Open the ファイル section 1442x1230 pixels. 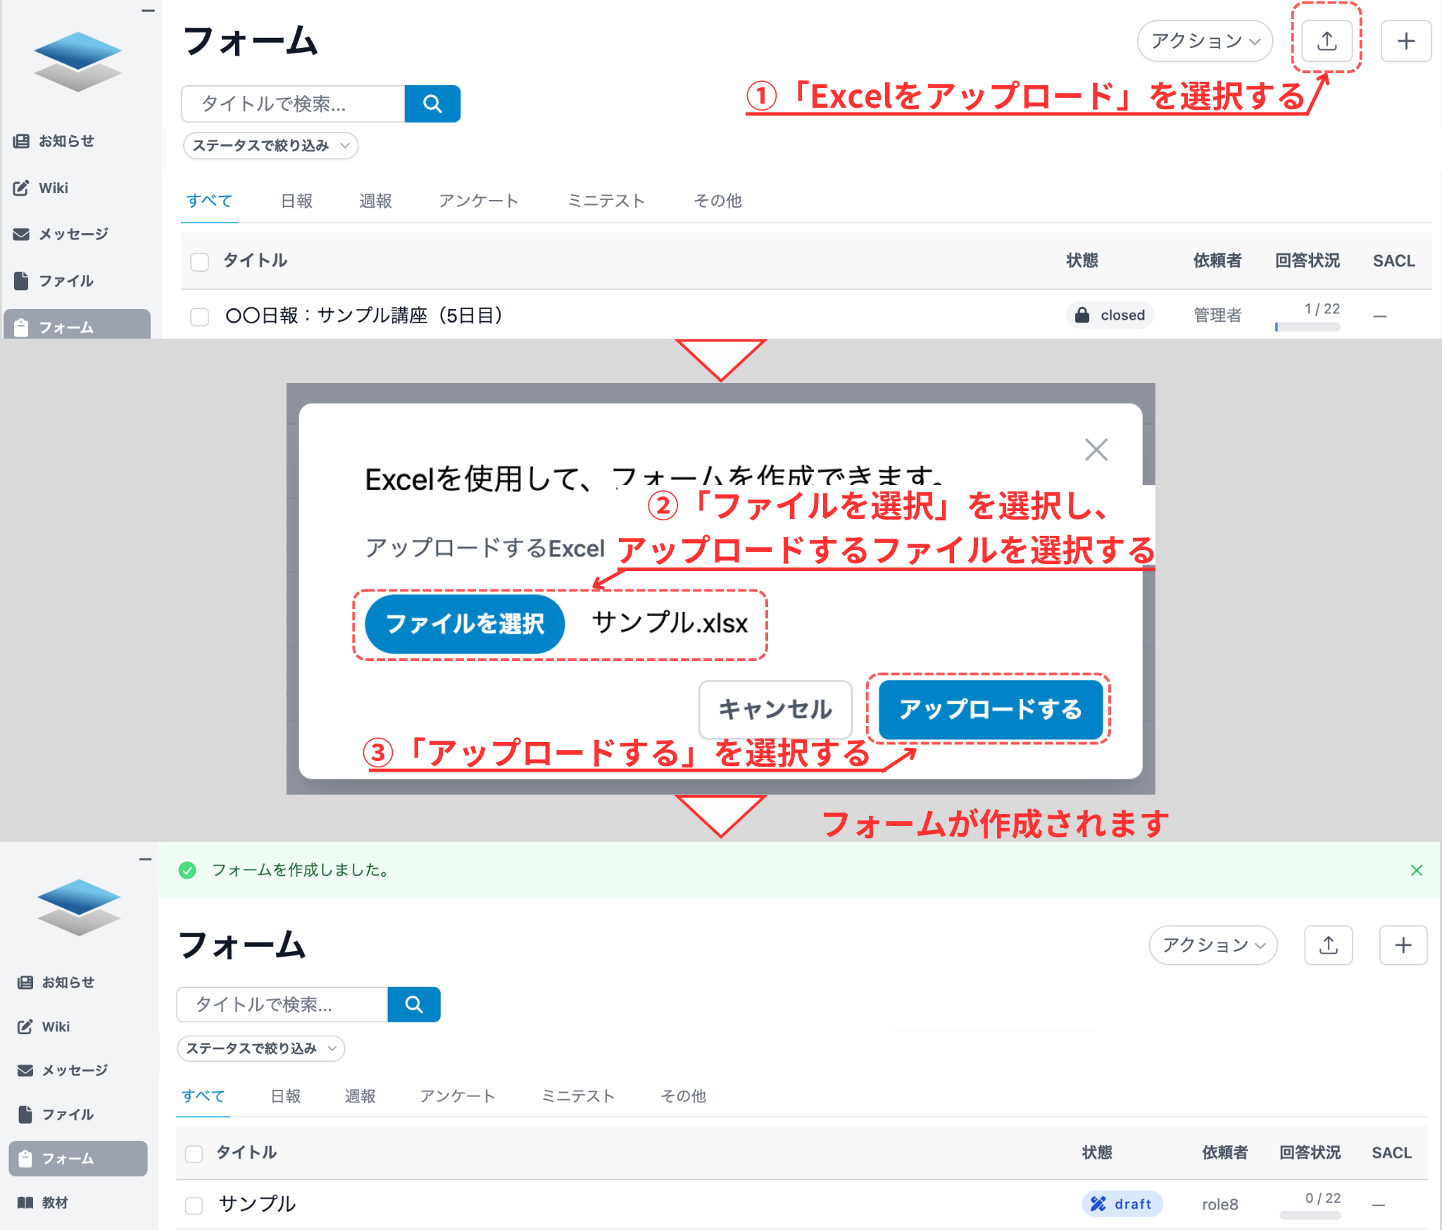tap(65, 280)
